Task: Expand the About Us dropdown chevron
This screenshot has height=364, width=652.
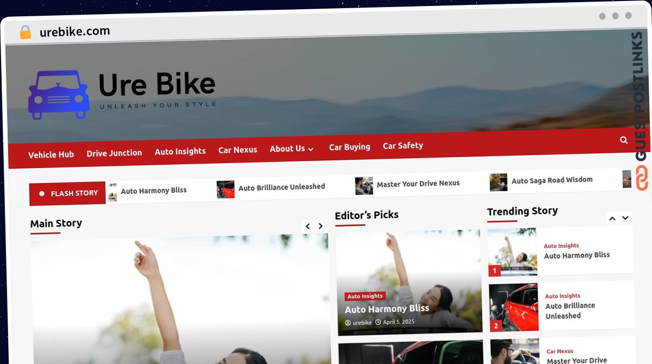Action: coord(311,149)
